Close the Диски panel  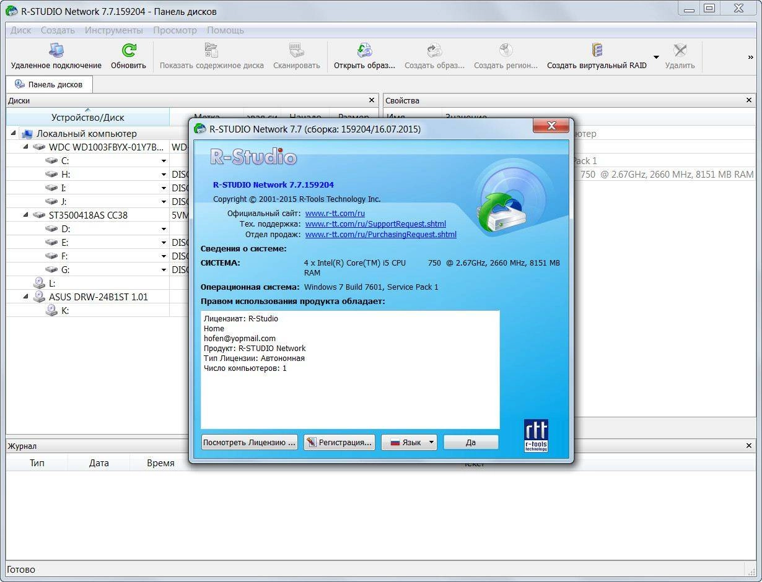[x=372, y=100]
